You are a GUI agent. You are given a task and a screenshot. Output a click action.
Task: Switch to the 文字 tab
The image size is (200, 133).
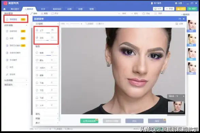[x=43, y=9]
